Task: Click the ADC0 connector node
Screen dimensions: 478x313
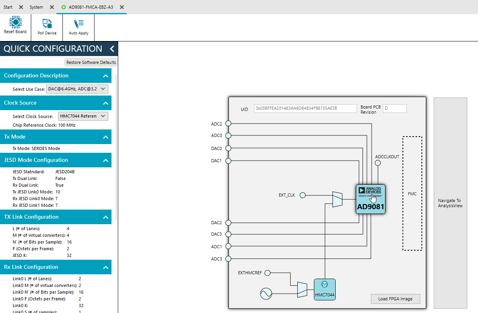Action: coord(228,136)
